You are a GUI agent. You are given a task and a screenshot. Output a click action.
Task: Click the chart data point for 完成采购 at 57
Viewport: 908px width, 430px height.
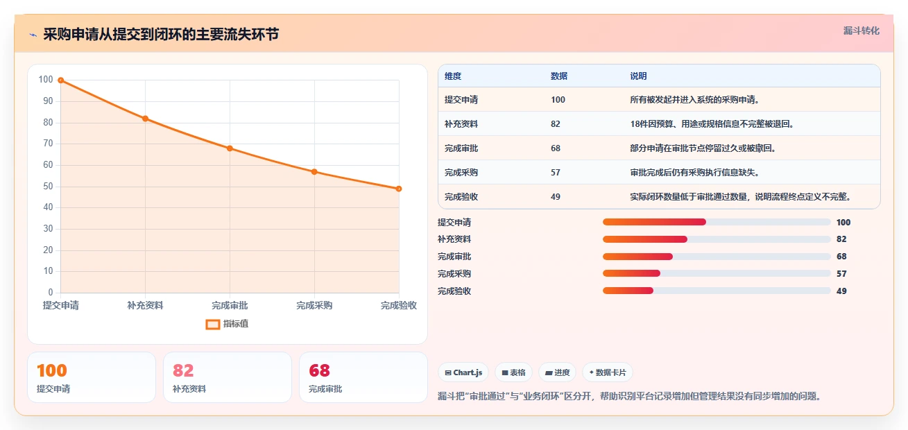[x=314, y=172]
